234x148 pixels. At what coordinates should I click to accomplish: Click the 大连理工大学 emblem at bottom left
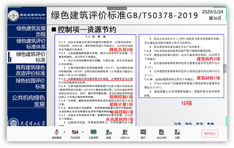(26, 122)
